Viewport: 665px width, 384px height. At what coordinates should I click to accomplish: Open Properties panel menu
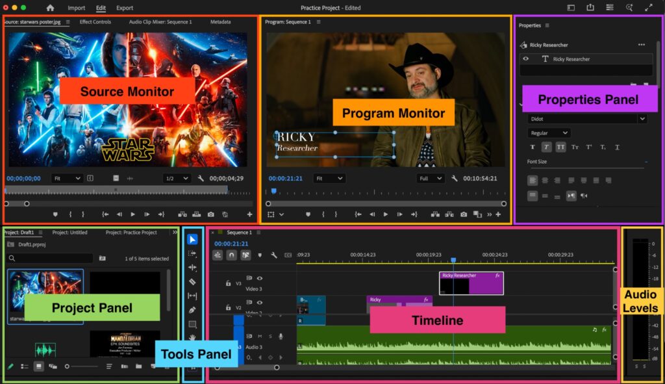click(547, 25)
